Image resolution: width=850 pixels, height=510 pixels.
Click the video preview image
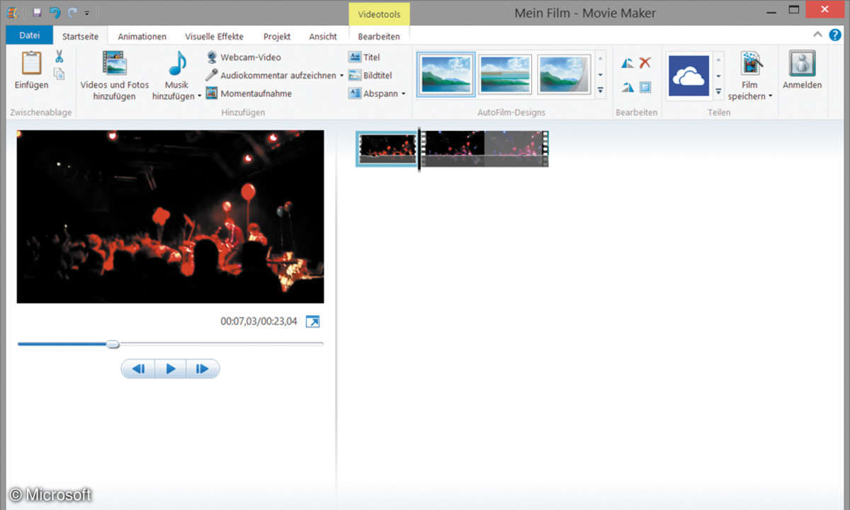(x=170, y=217)
